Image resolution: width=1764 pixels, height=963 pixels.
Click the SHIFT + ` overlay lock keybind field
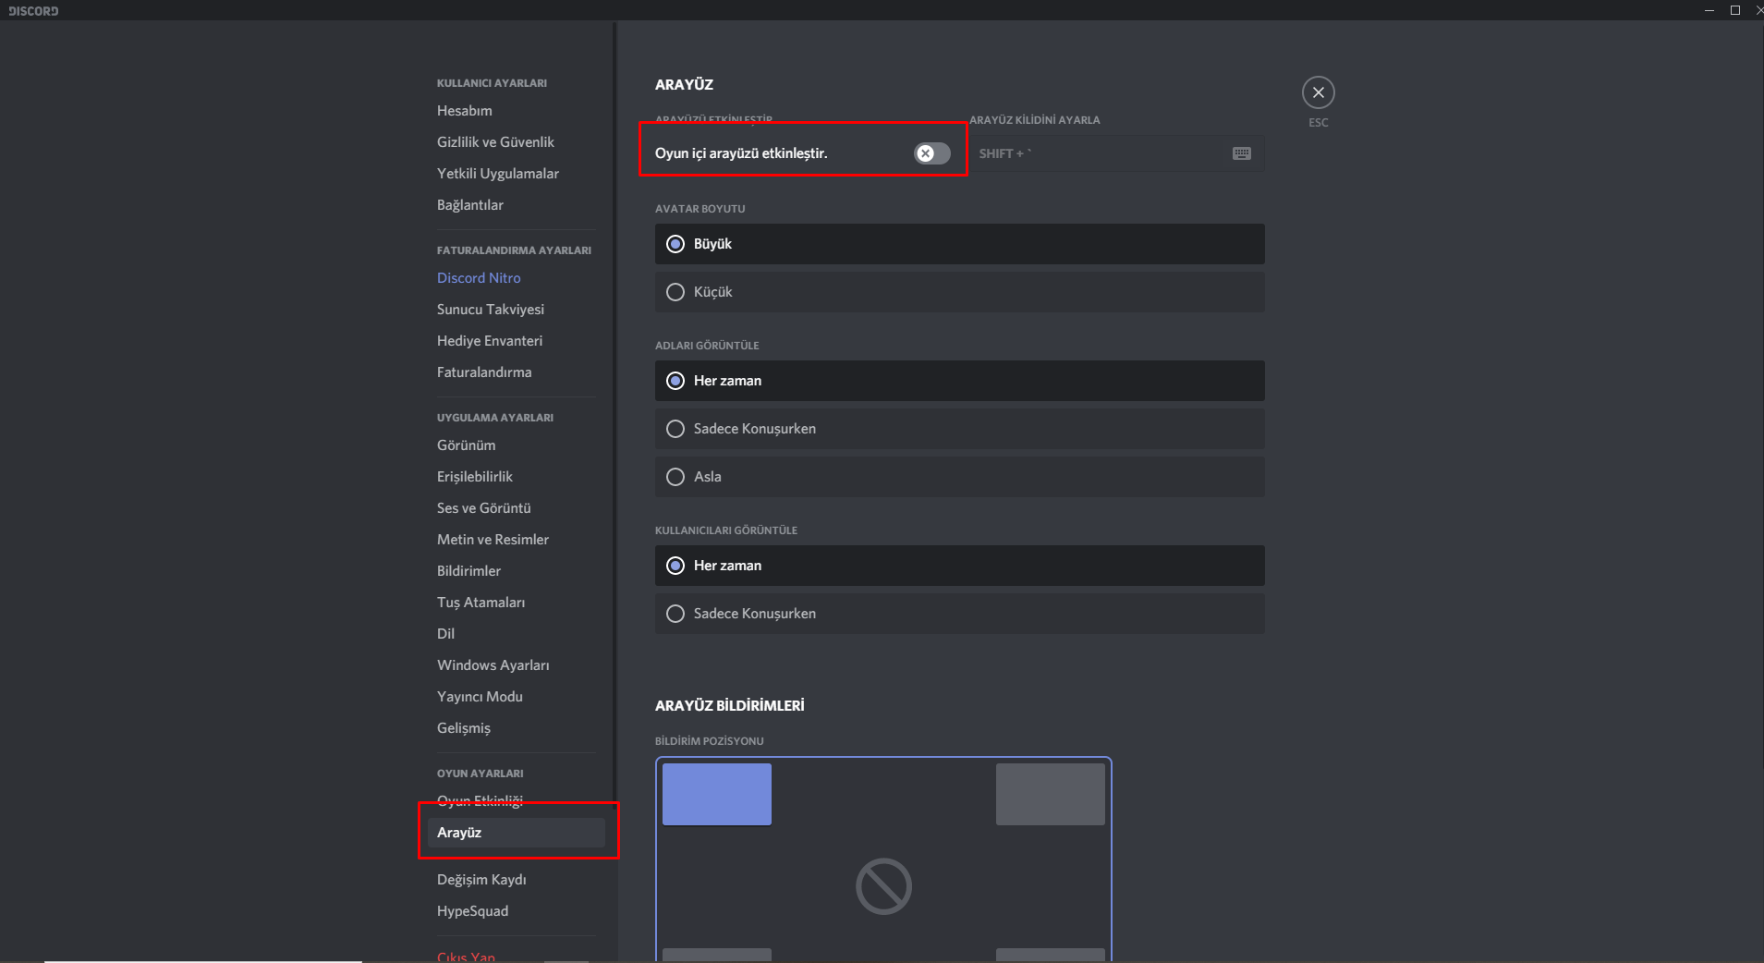1116,153
